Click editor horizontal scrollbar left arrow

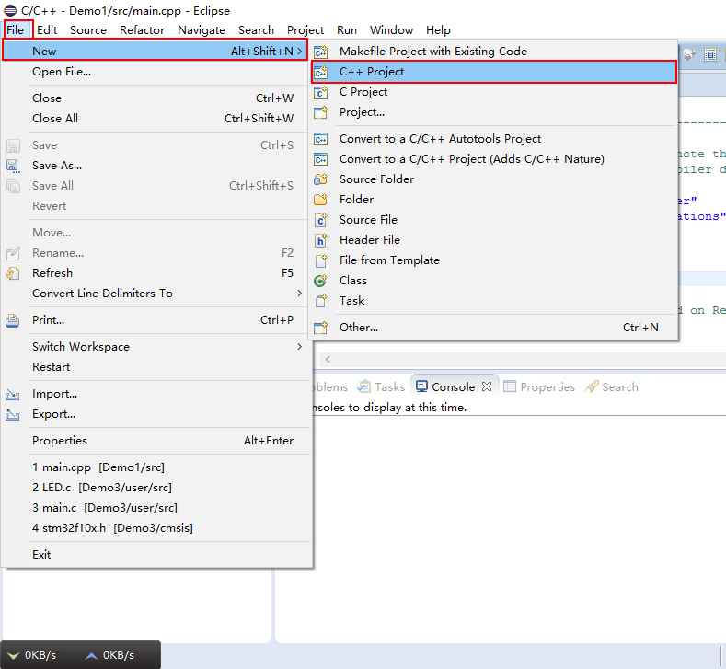328,359
